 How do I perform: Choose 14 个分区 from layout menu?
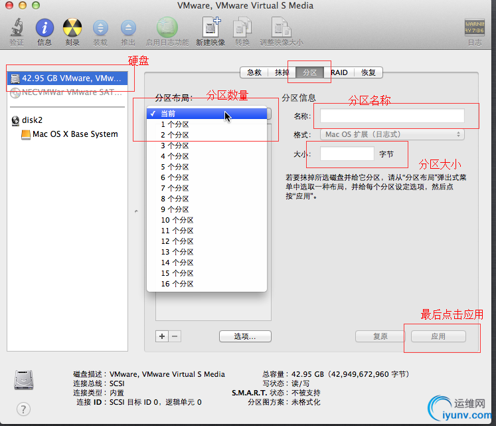tap(207, 263)
